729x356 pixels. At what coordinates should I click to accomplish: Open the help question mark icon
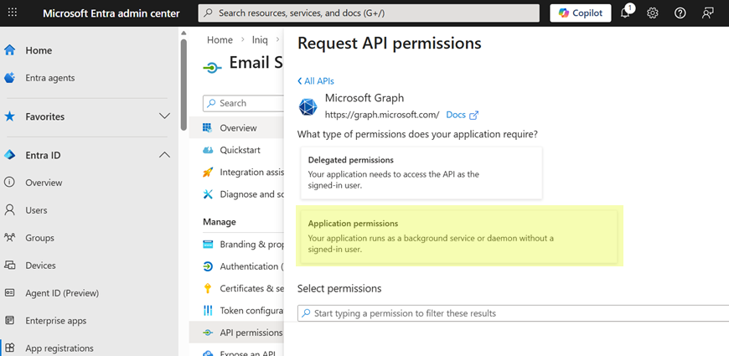click(680, 13)
